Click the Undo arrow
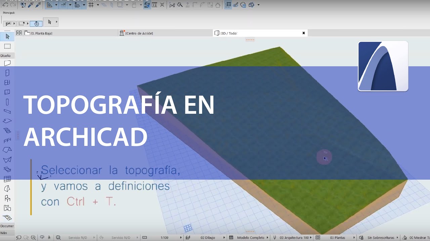The width and height of the screenshot is (430, 241). [5, 5]
